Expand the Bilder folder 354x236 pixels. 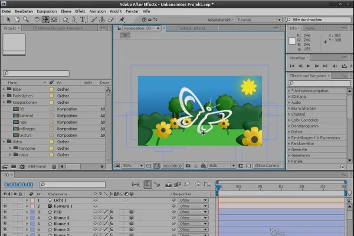point(4,89)
